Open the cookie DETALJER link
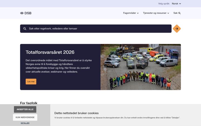The width and height of the screenshot is (201, 126). 25,123
